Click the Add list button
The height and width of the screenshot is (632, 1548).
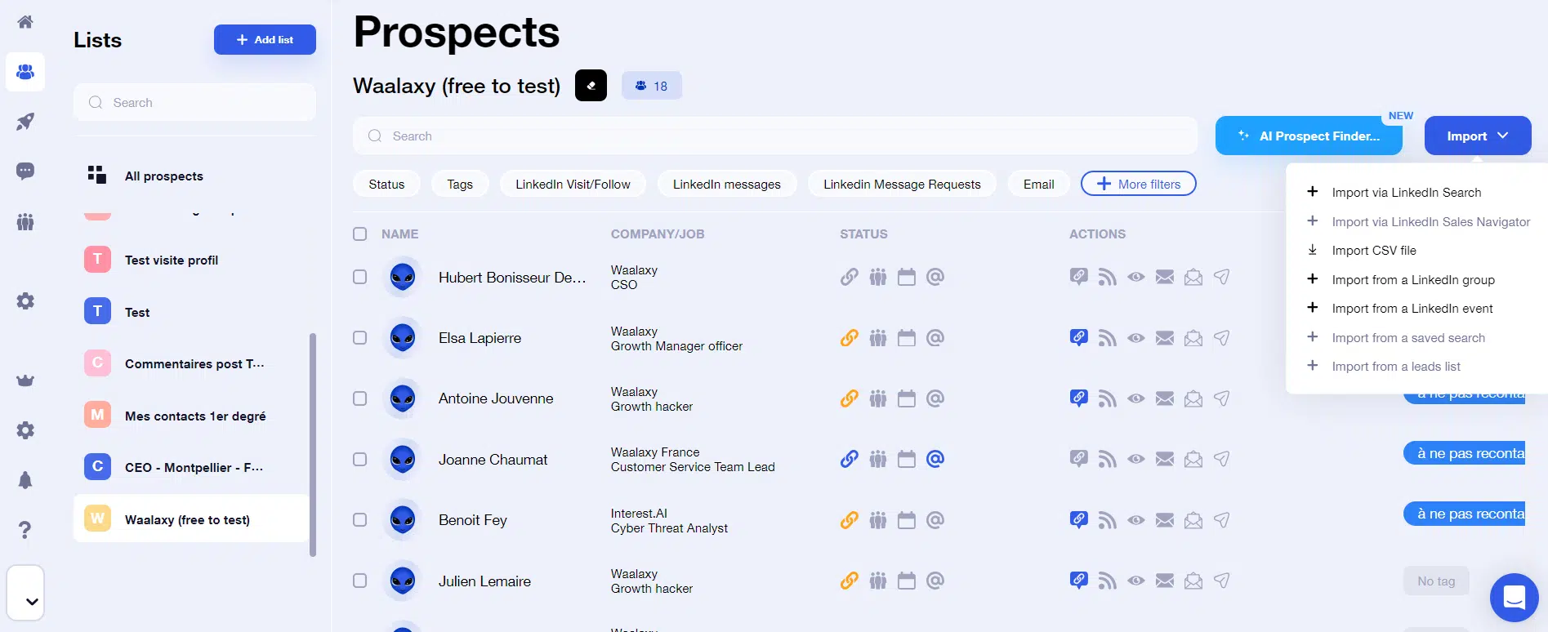[265, 40]
